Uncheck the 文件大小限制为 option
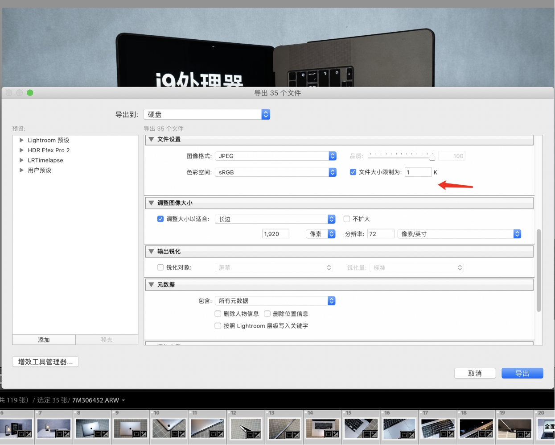The height and width of the screenshot is (445, 555). [x=353, y=172]
